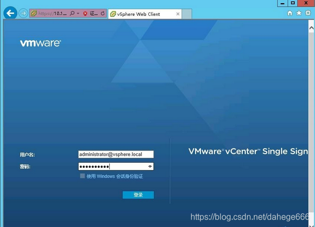The width and height of the screenshot is (315, 227).
Task: Click the 使用 Windows 会话身份验证 label
Action: click(114, 176)
